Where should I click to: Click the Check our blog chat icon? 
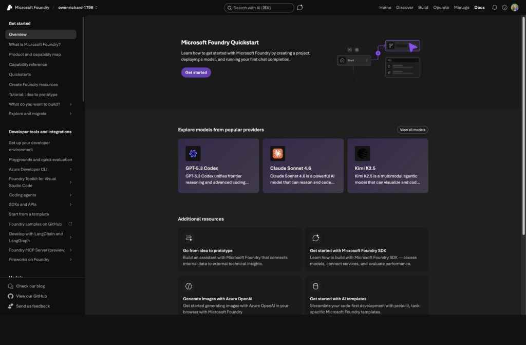(11, 286)
